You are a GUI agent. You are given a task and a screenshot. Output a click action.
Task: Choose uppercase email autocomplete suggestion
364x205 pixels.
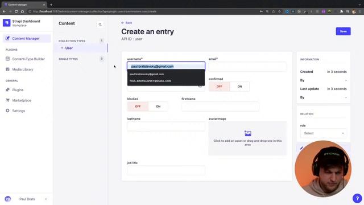[166, 81]
